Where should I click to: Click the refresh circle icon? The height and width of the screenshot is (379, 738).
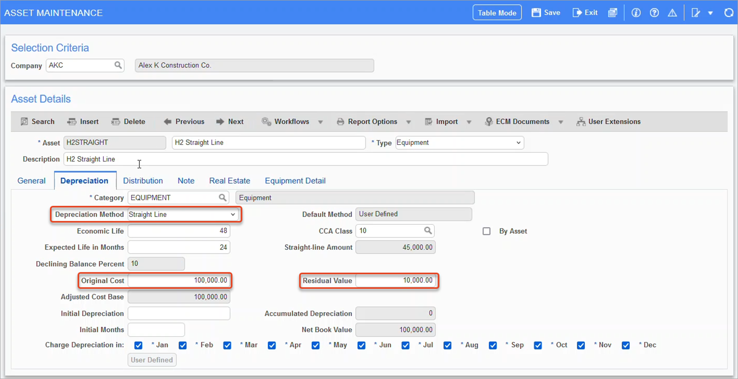pos(729,13)
